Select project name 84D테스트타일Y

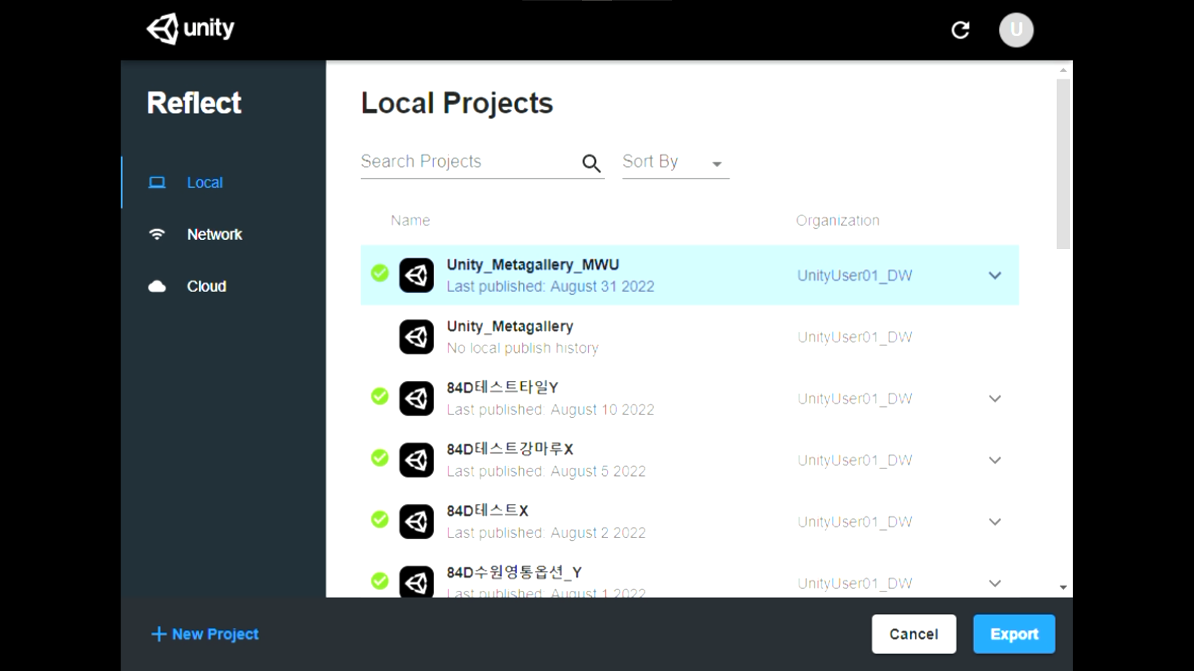pyautogui.click(x=502, y=388)
